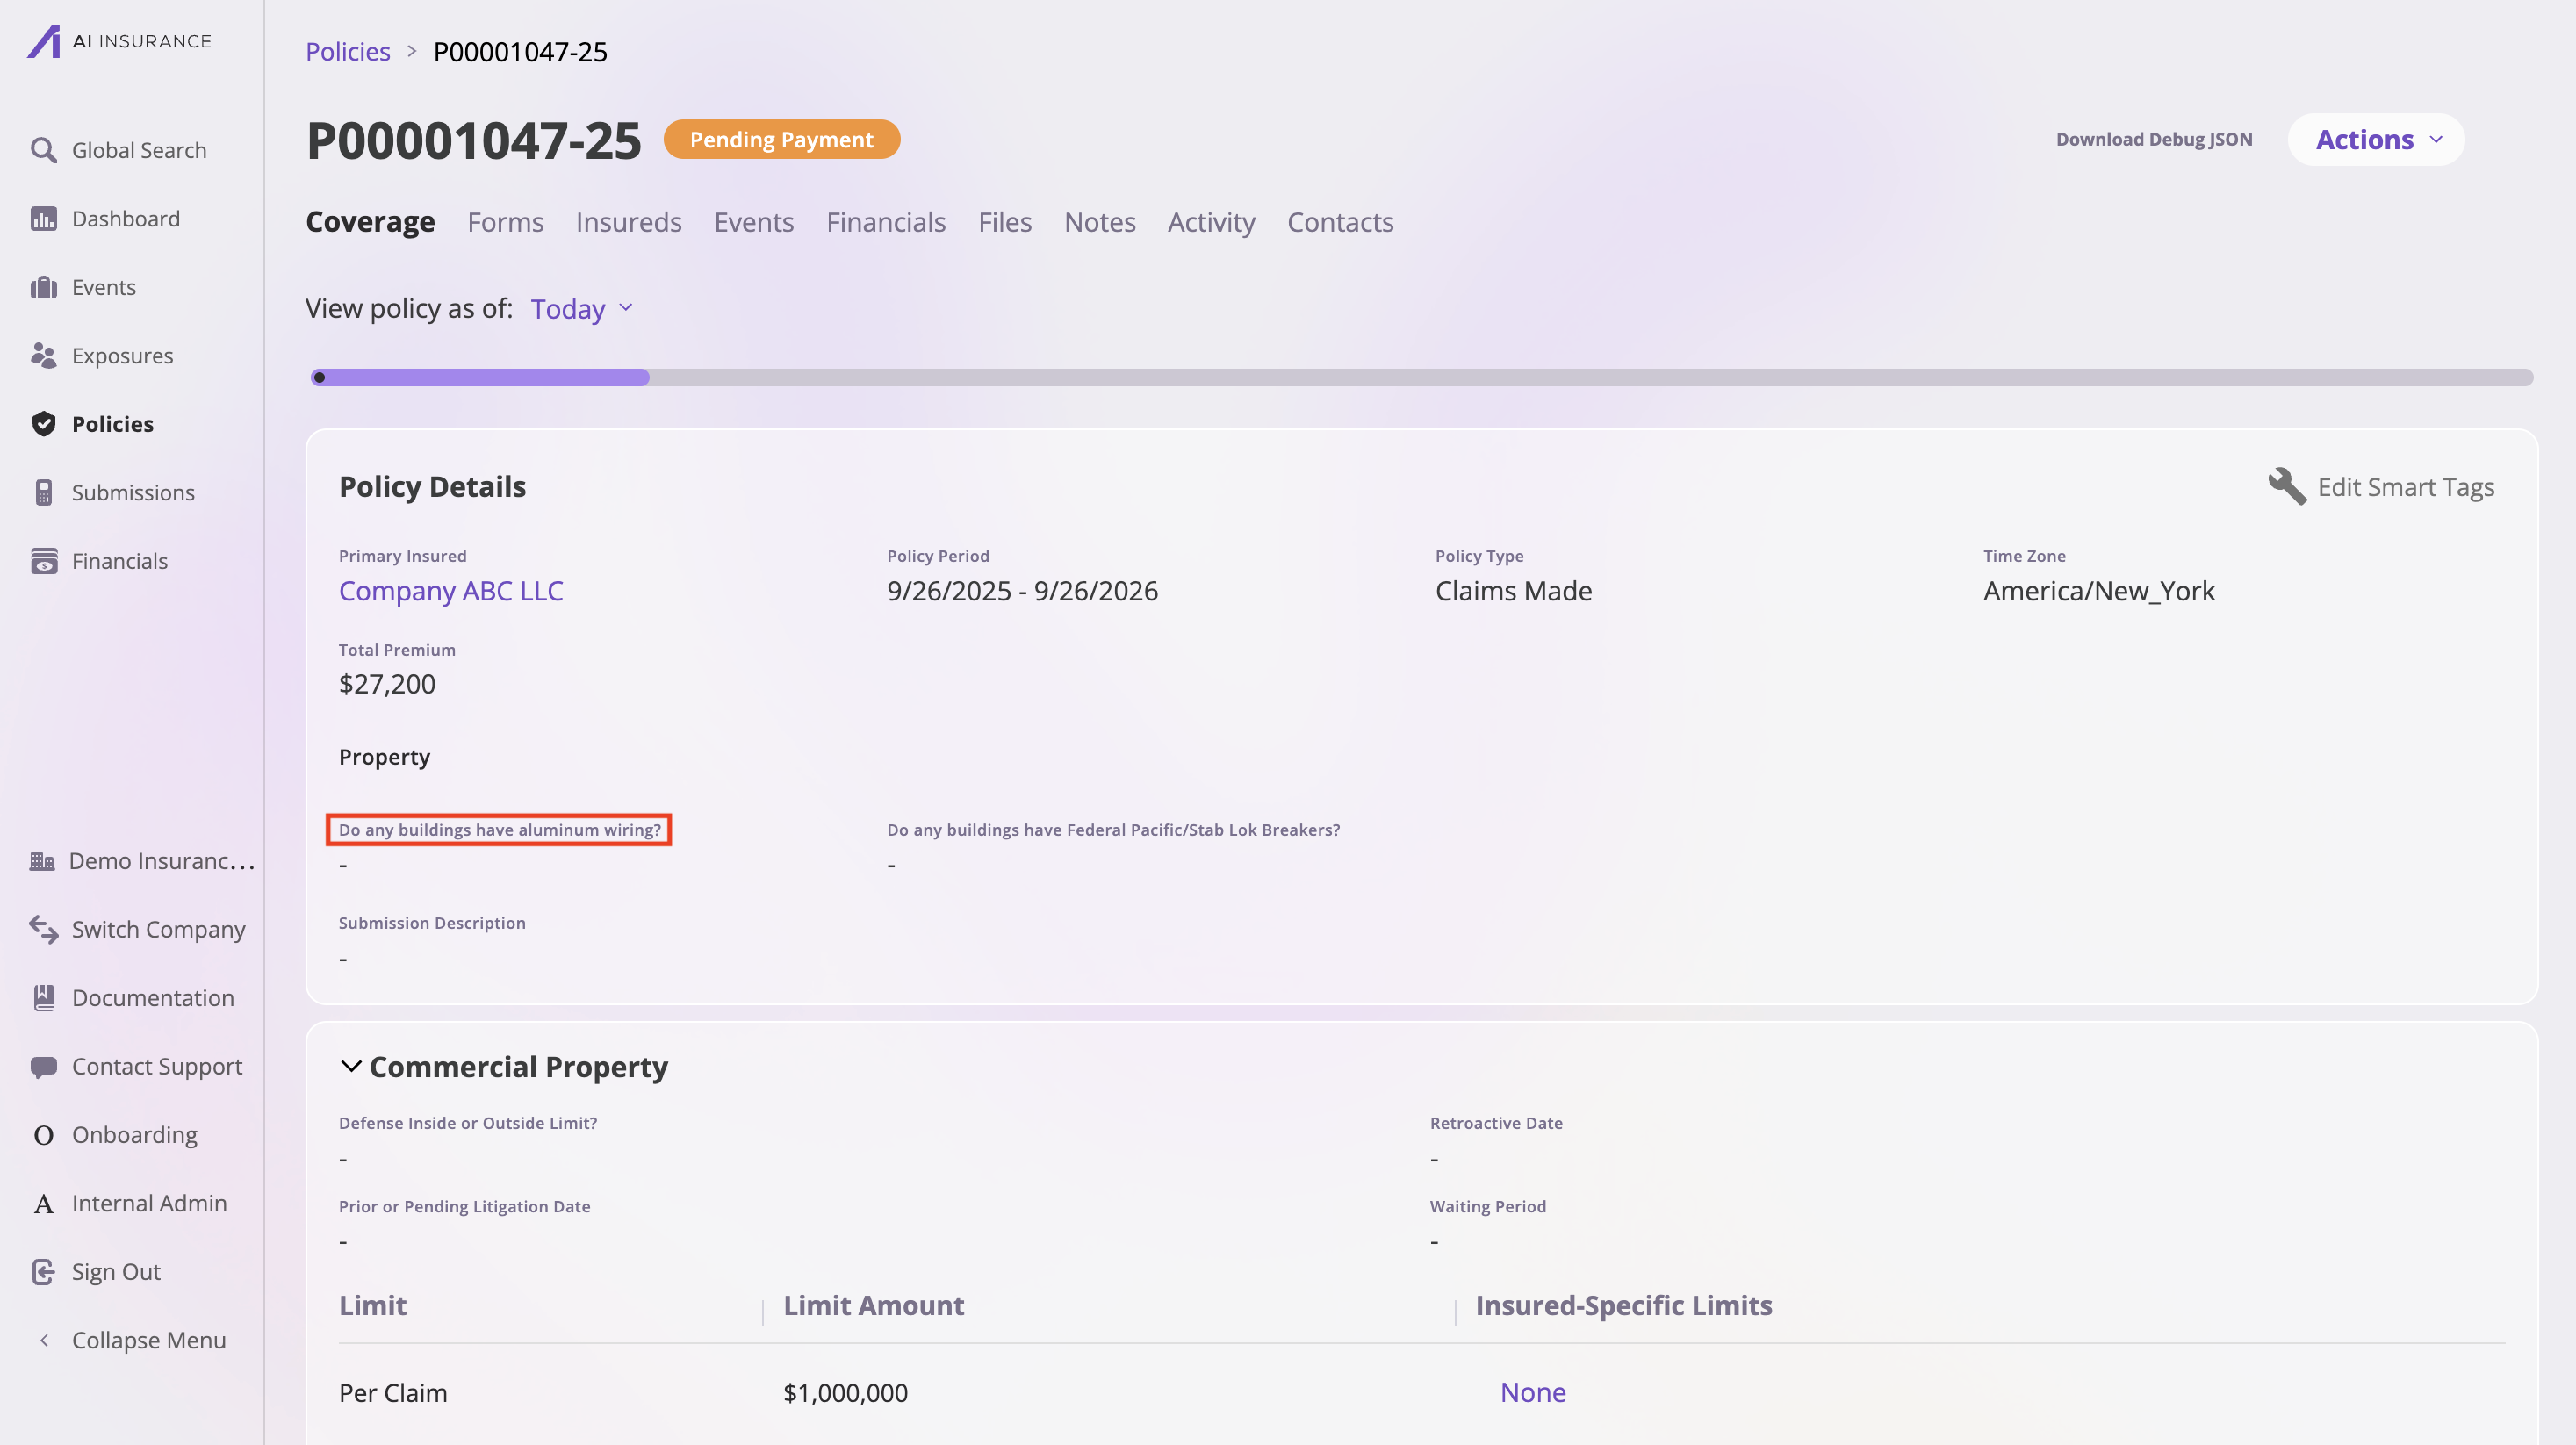
Task: Click the Financials archive icon
Action: tap(44, 561)
